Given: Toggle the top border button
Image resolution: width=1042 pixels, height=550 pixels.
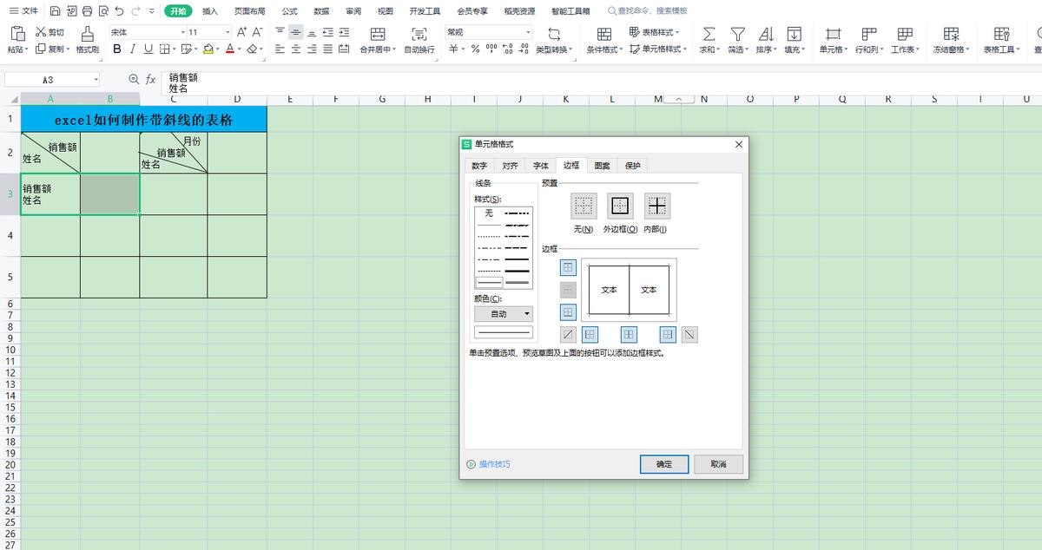Looking at the screenshot, I should [x=569, y=268].
